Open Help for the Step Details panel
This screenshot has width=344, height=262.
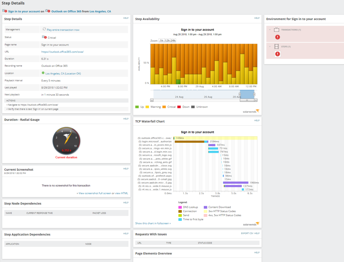pyautogui.click(x=126, y=18)
